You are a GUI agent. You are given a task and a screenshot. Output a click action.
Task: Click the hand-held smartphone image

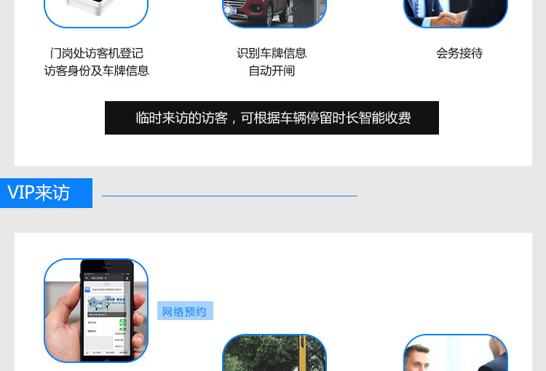[x=95, y=311]
